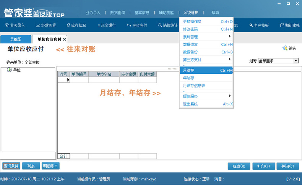Choose 年结存 from the menu

tap(206, 78)
